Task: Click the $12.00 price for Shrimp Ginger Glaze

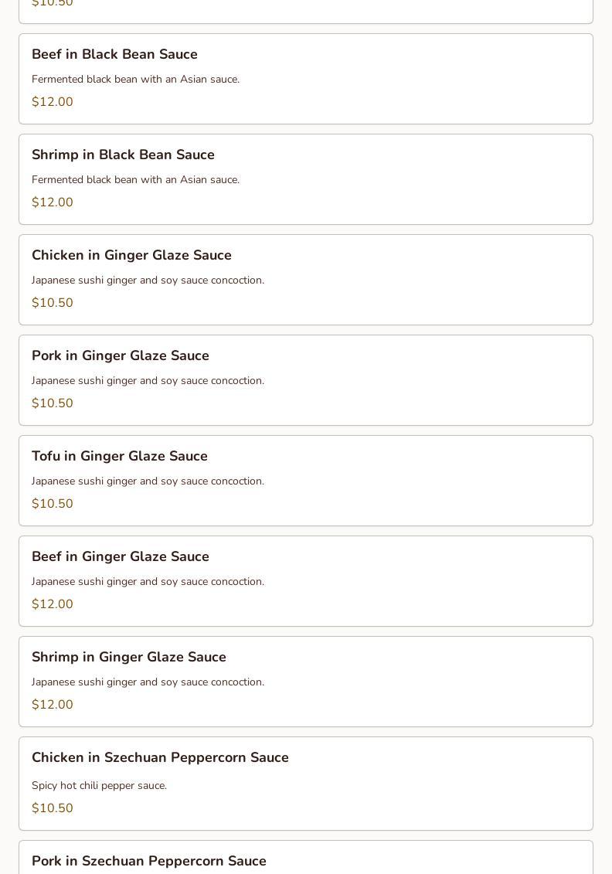Action: 53,705
